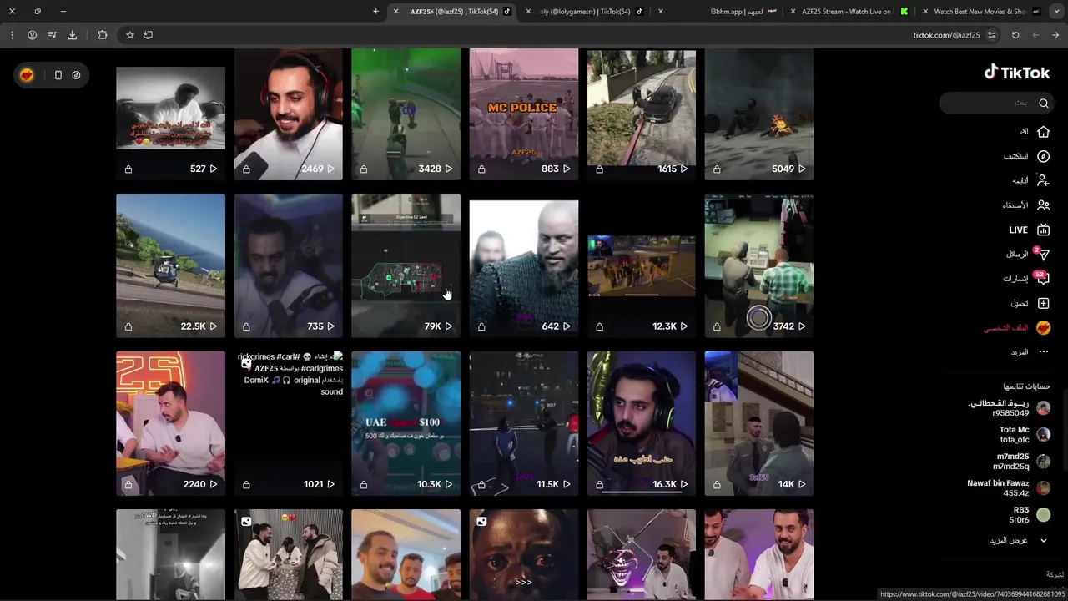1068x601 pixels.
Task: Open the For You home icon
Action: click(x=1043, y=132)
